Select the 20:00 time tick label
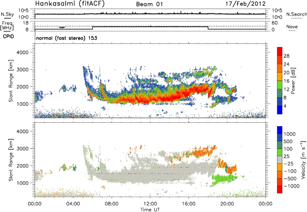This screenshot has height=212, width=307. coord(227,204)
